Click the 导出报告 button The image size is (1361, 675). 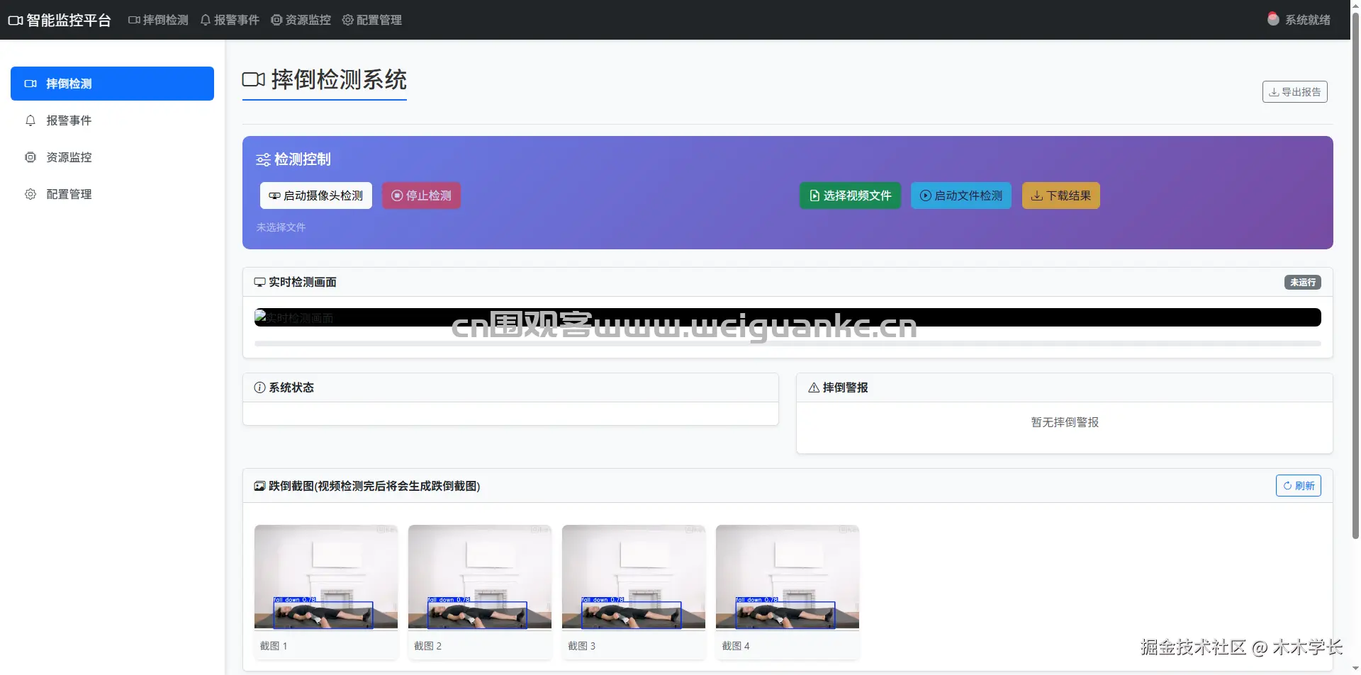tap(1294, 91)
